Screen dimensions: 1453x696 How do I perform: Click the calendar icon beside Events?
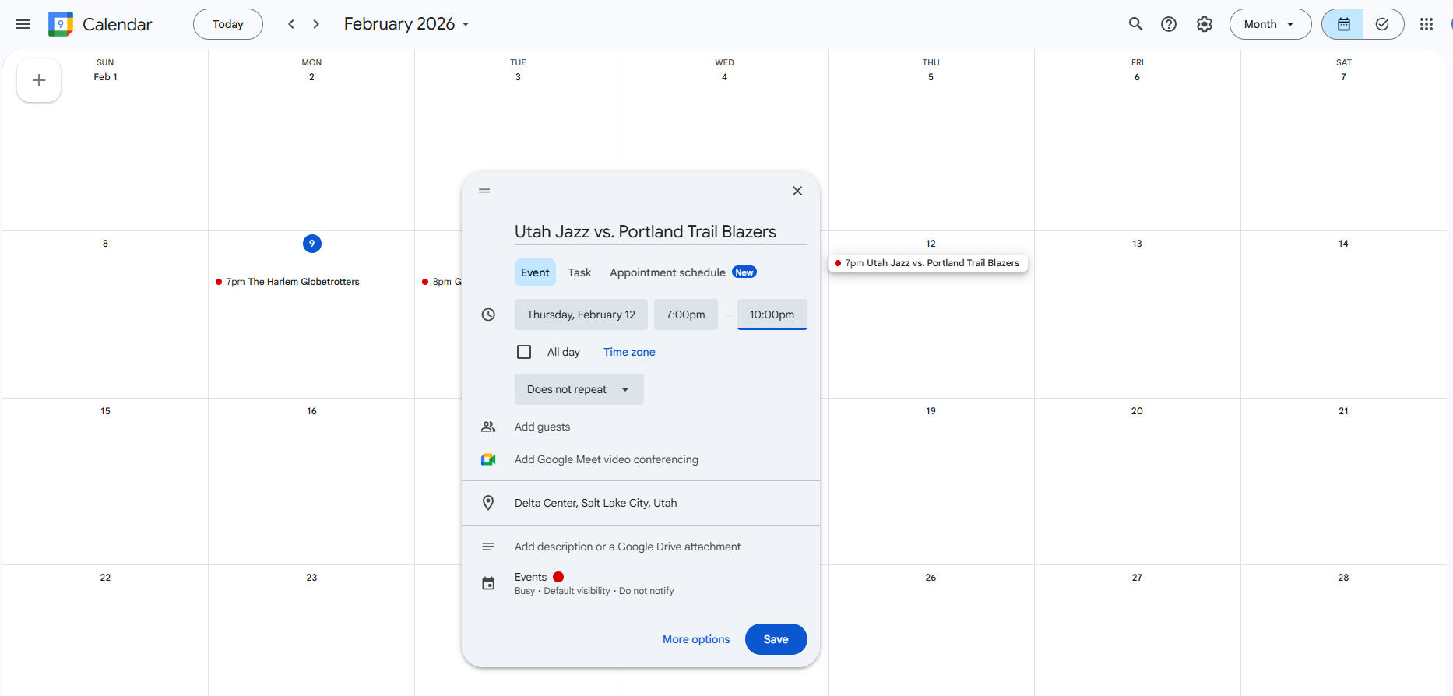pos(488,583)
